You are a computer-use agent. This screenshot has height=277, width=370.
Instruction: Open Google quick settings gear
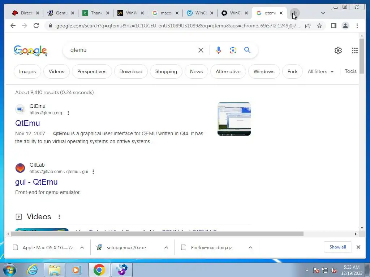click(338, 50)
